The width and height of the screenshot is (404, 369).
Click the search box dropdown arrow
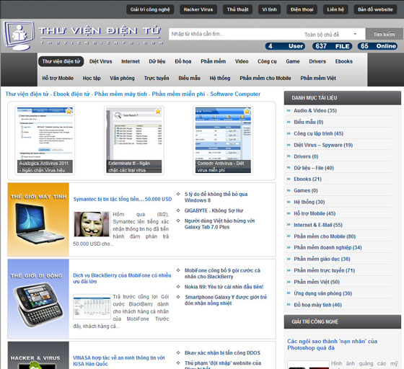coord(355,34)
